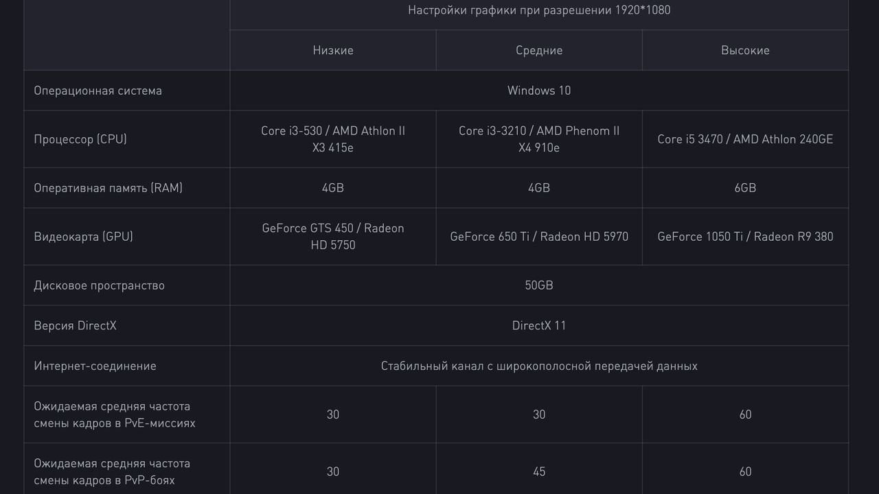Screen dimensions: 879x494
Task: Click the 50GB disk space value
Action: (x=539, y=285)
